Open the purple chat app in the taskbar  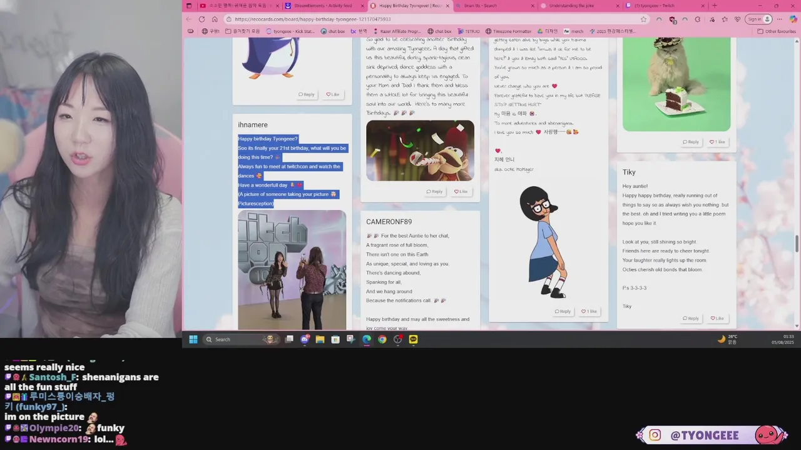click(305, 339)
